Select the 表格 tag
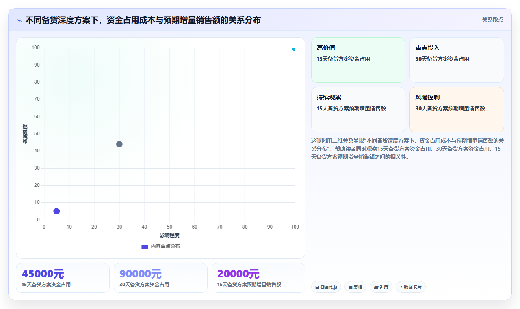 click(x=355, y=287)
